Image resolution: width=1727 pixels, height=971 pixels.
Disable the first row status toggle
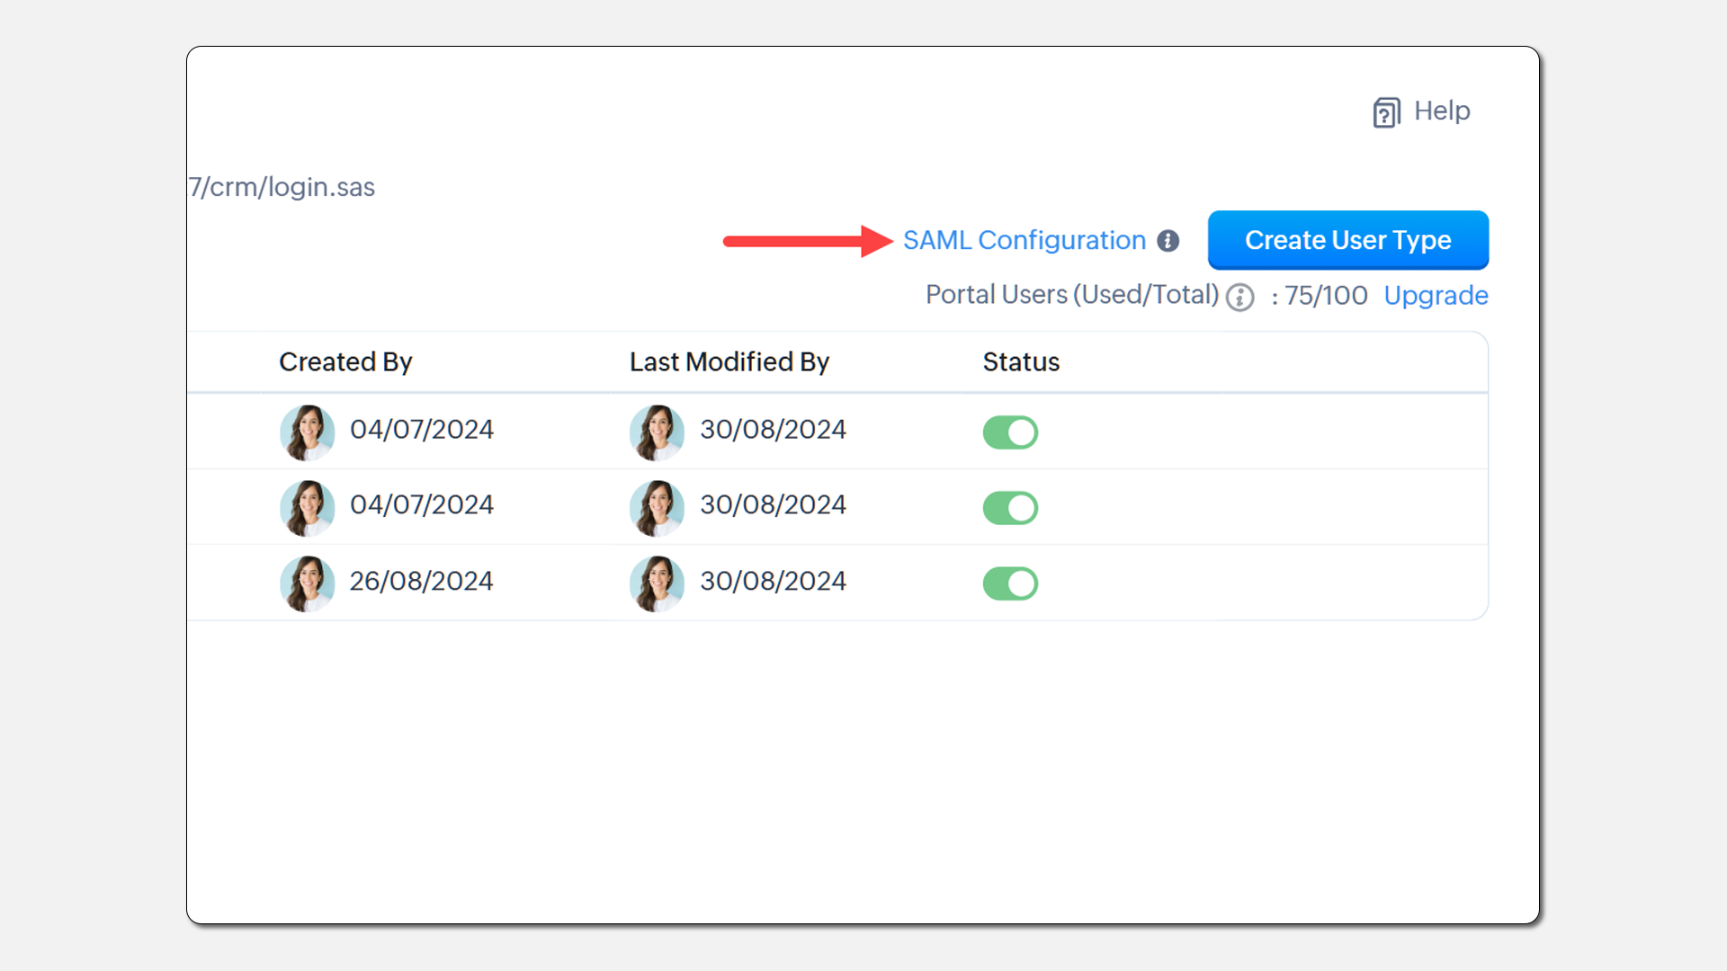pyautogui.click(x=1010, y=432)
